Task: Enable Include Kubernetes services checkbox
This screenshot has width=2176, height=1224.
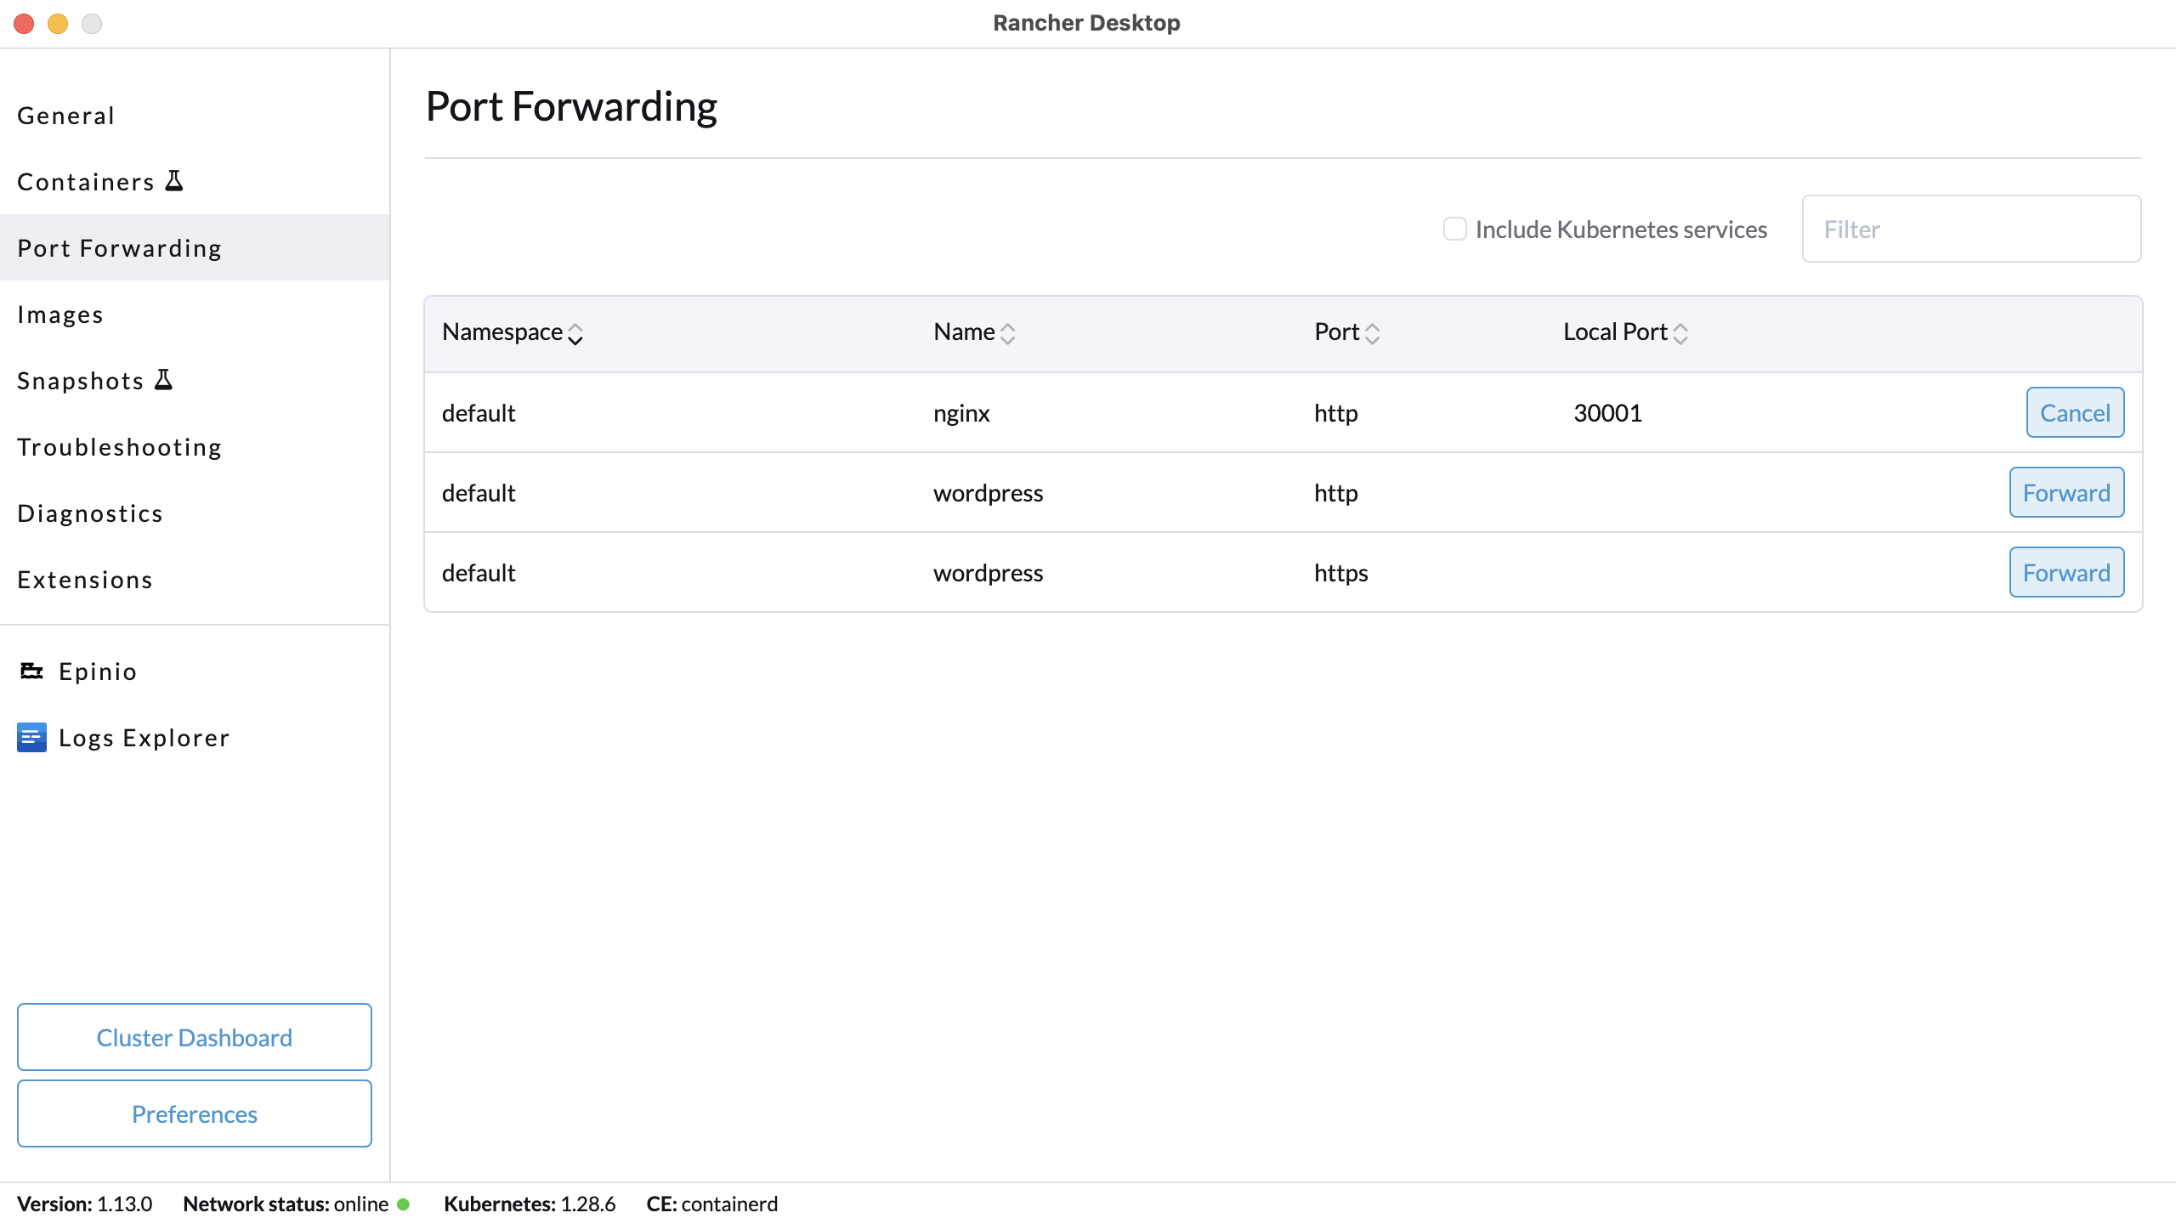Action: (1454, 229)
